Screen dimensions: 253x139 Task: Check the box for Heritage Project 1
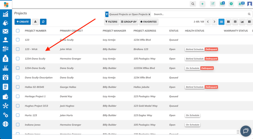click(18, 96)
